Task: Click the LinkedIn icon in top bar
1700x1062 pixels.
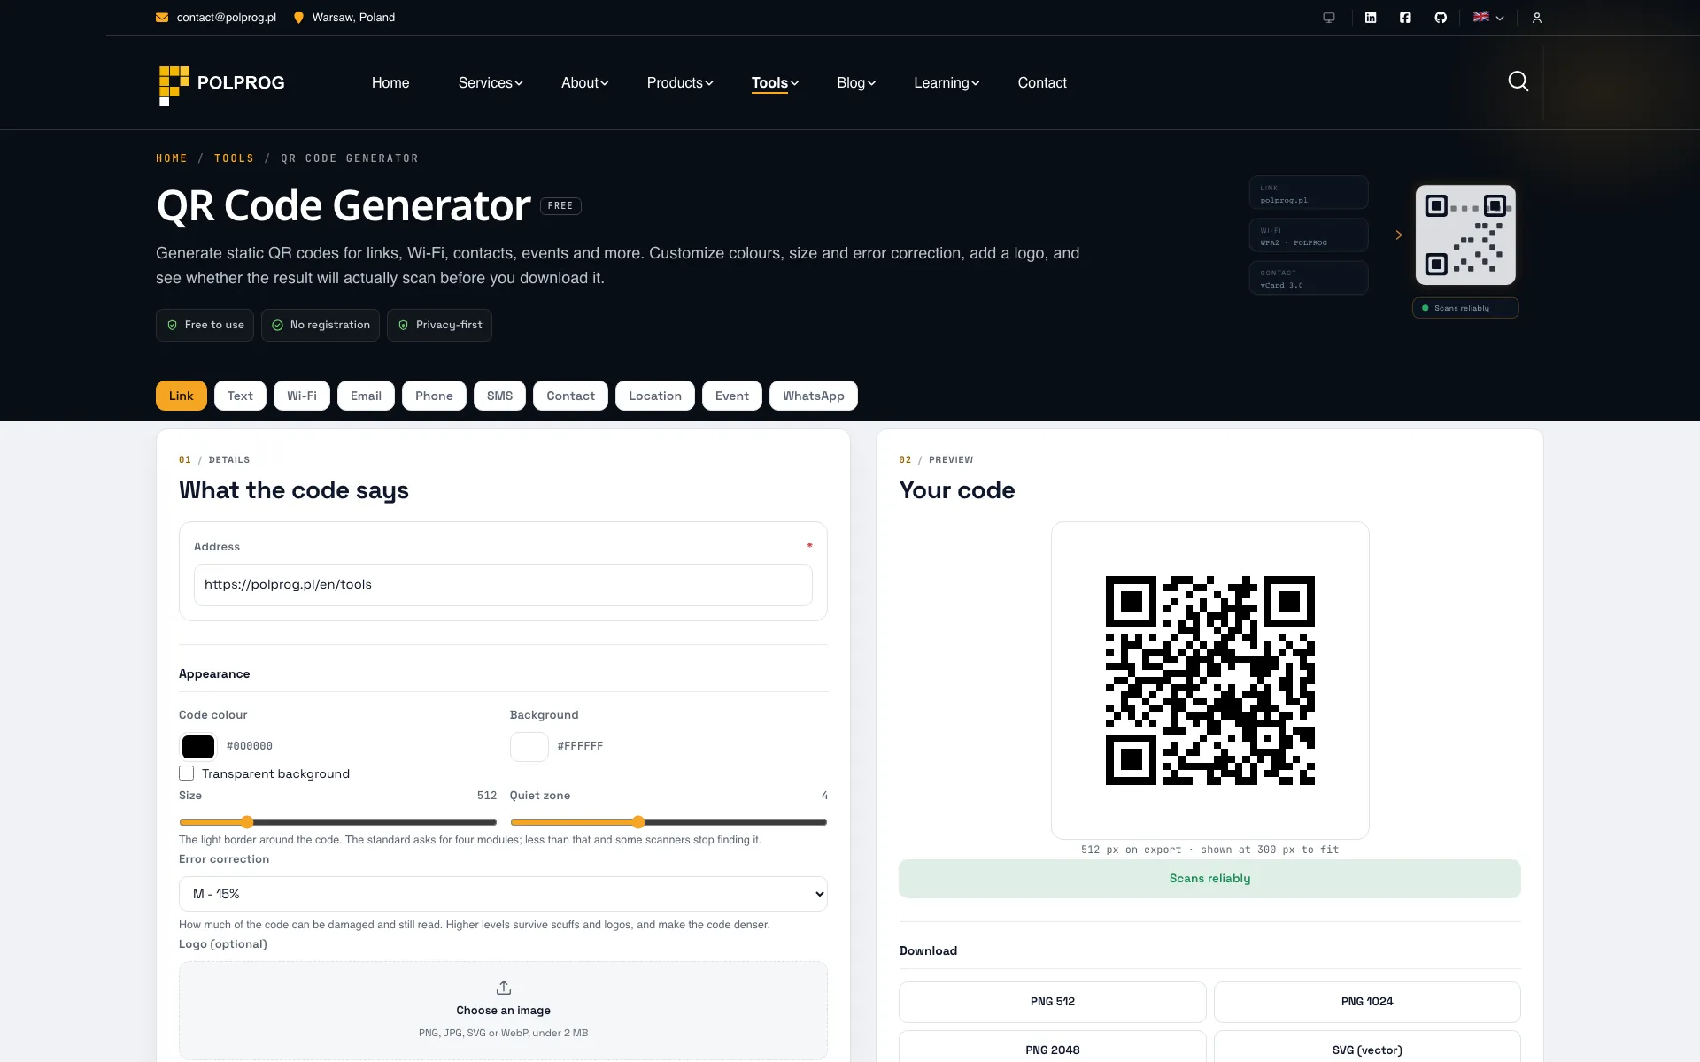Action: pyautogui.click(x=1371, y=18)
